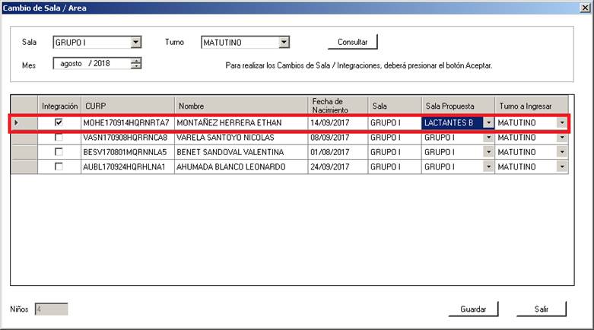Open Sala Propuesta dropdown for Varela Santoyo
Image resolution: width=594 pixels, height=330 pixels.
point(488,138)
